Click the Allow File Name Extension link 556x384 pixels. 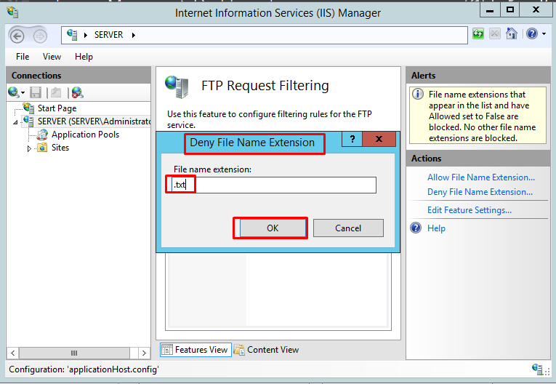coord(480,177)
